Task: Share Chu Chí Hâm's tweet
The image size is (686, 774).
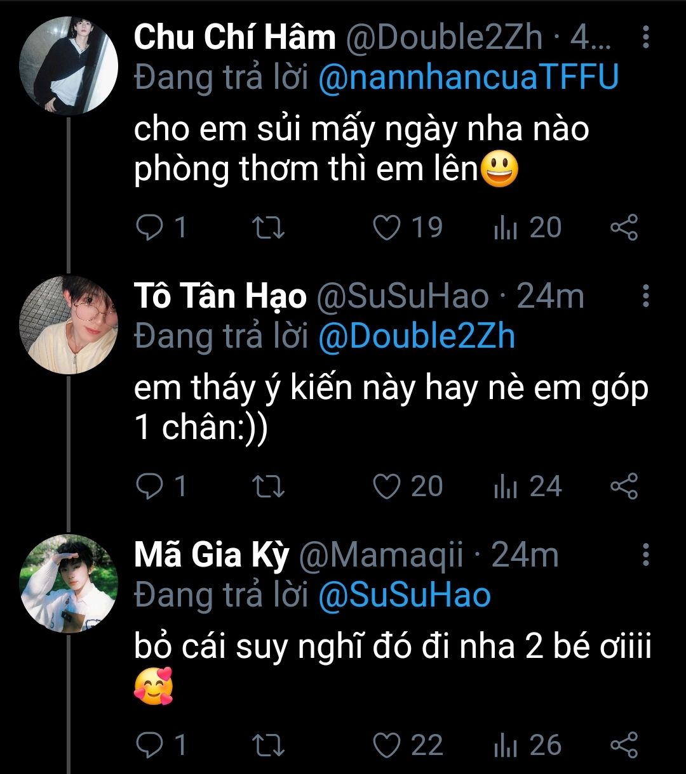Action: coord(624,228)
